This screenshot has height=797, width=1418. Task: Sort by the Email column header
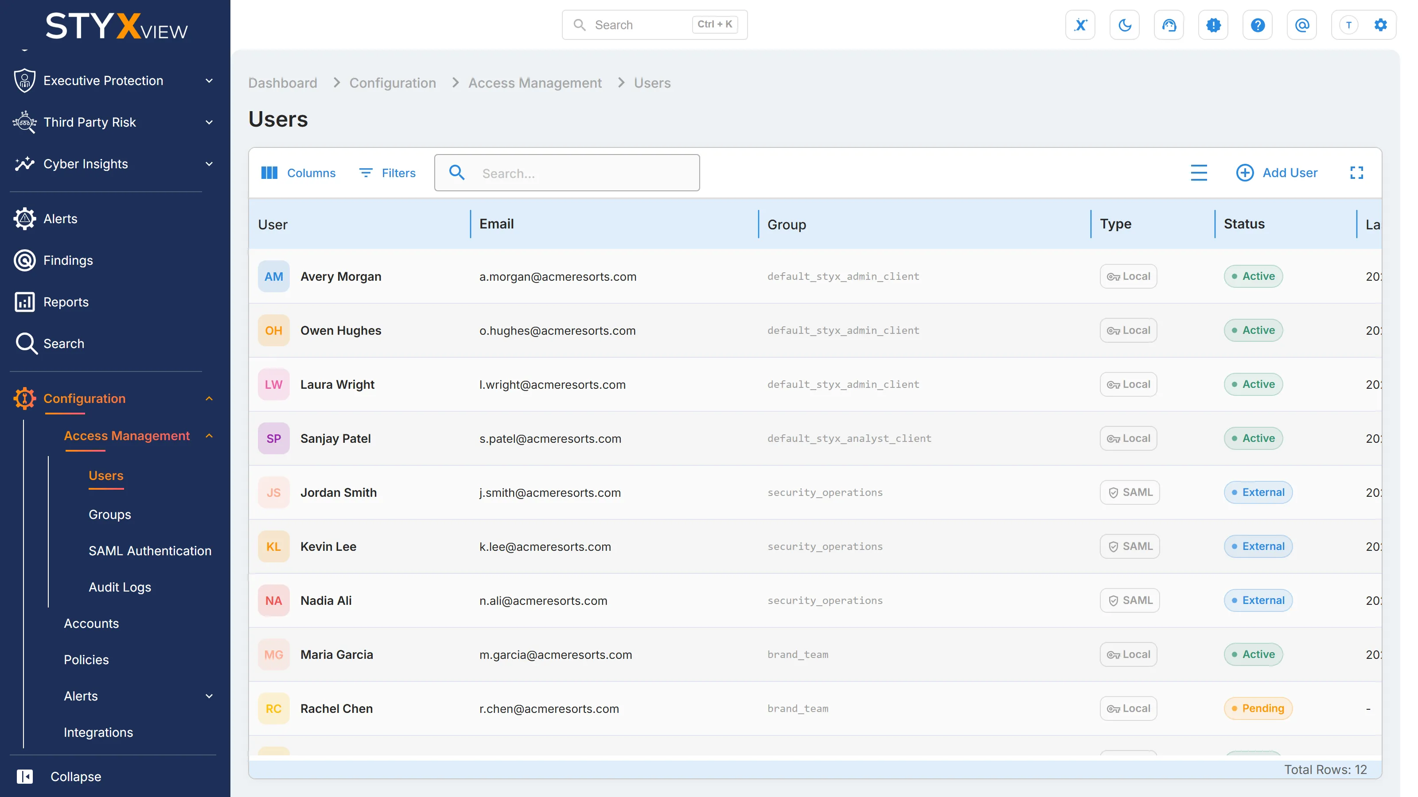click(x=496, y=224)
